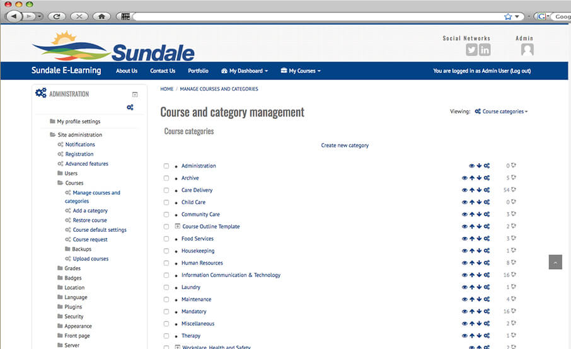Click the browser reload button
571x349 pixels.
(x=57, y=16)
